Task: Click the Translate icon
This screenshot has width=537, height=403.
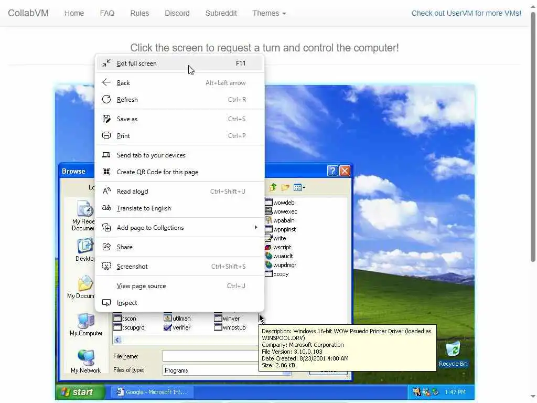Action: coord(106,208)
